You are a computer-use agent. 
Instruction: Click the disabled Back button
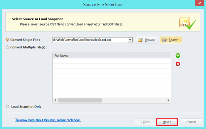pyautogui.click(x=145, y=122)
